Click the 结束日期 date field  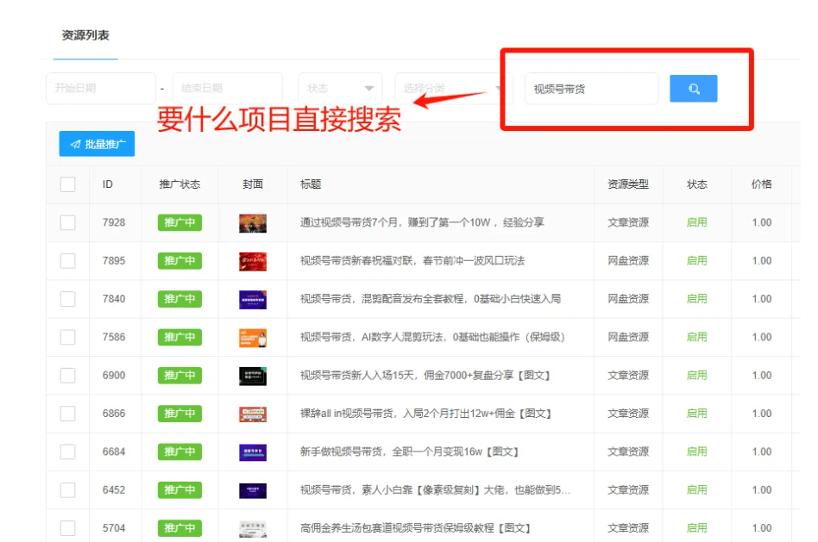click(228, 88)
